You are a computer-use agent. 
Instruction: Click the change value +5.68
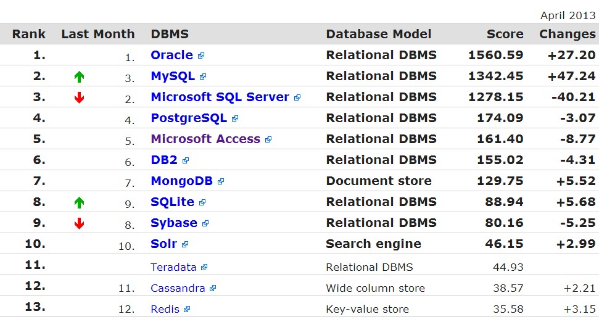point(576,202)
